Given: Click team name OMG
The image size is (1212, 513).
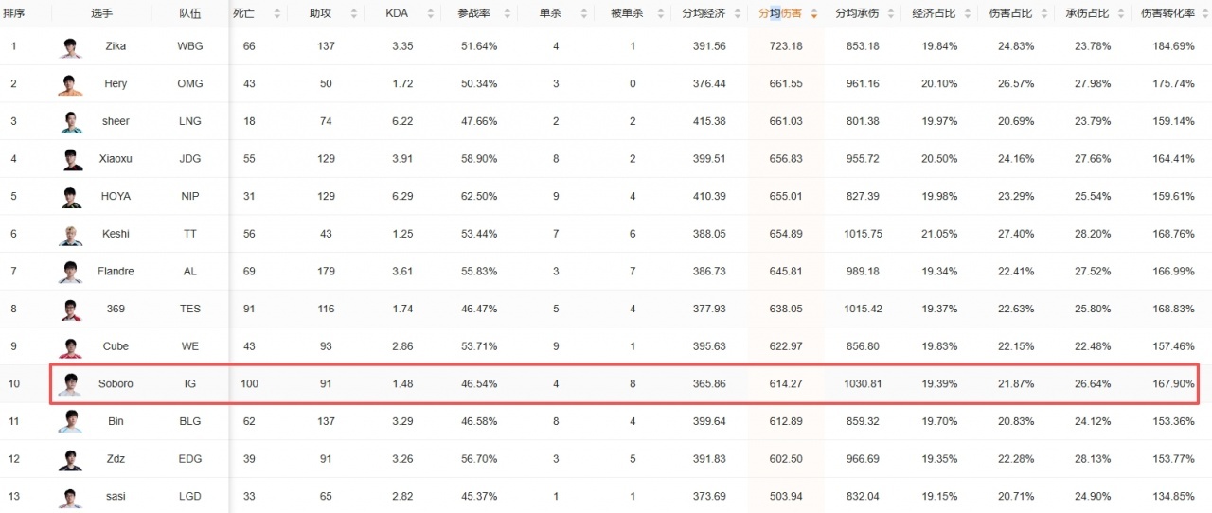Looking at the screenshot, I should click(189, 84).
